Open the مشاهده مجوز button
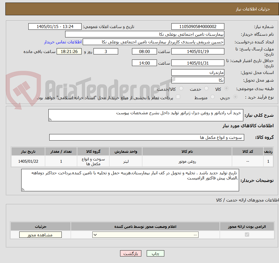279x263 pixels. (x=41, y=235)
